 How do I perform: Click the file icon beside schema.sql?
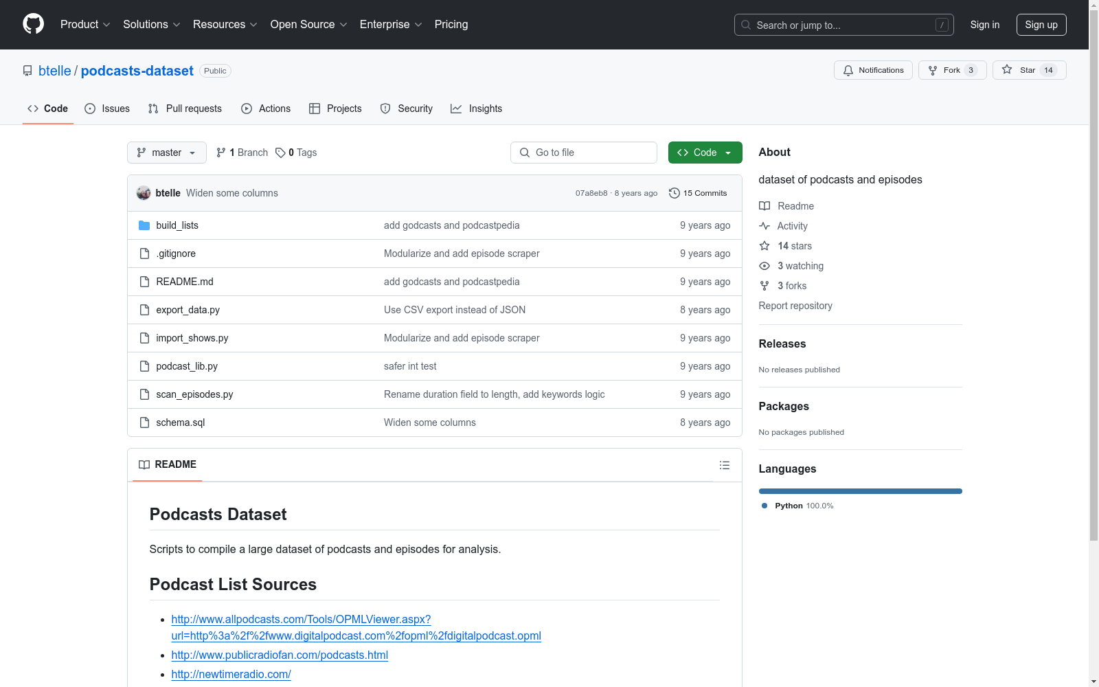tap(144, 423)
